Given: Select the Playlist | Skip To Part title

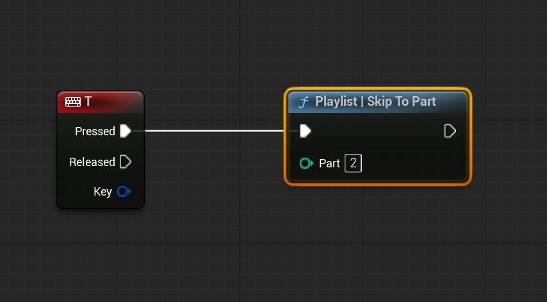Looking at the screenshot, I should (x=375, y=102).
